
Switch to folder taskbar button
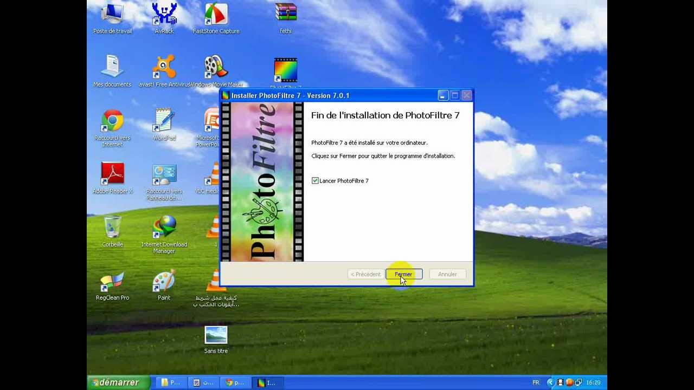click(x=171, y=382)
